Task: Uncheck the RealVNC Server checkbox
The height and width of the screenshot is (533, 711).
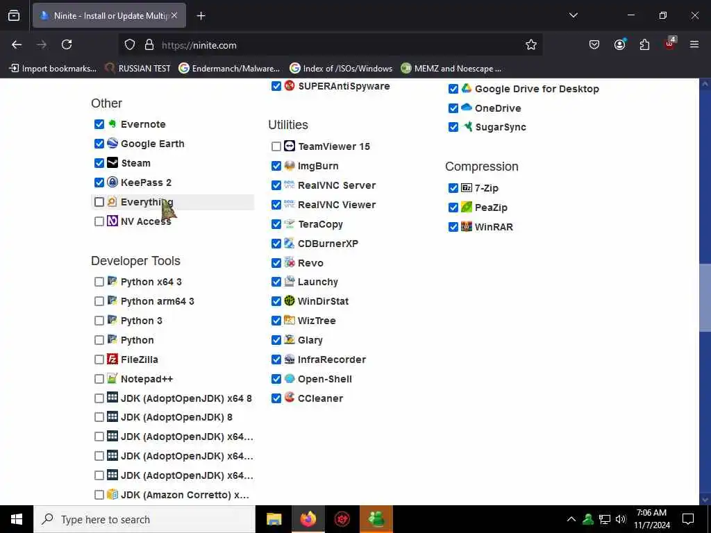Action: [x=276, y=185]
